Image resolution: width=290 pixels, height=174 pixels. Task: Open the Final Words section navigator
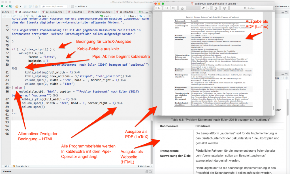(21, 166)
